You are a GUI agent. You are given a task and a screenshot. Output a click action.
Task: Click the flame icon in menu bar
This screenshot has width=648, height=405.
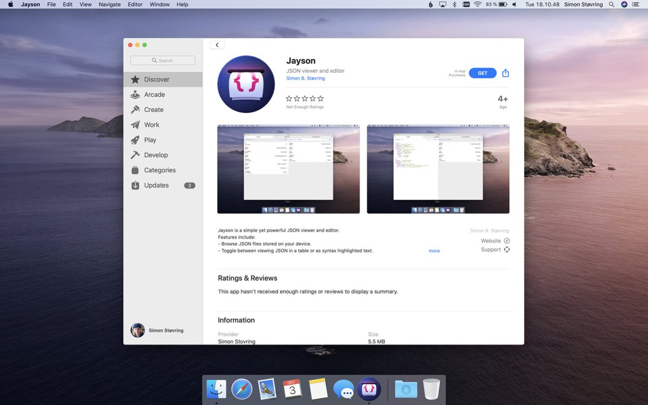(430, 4)
